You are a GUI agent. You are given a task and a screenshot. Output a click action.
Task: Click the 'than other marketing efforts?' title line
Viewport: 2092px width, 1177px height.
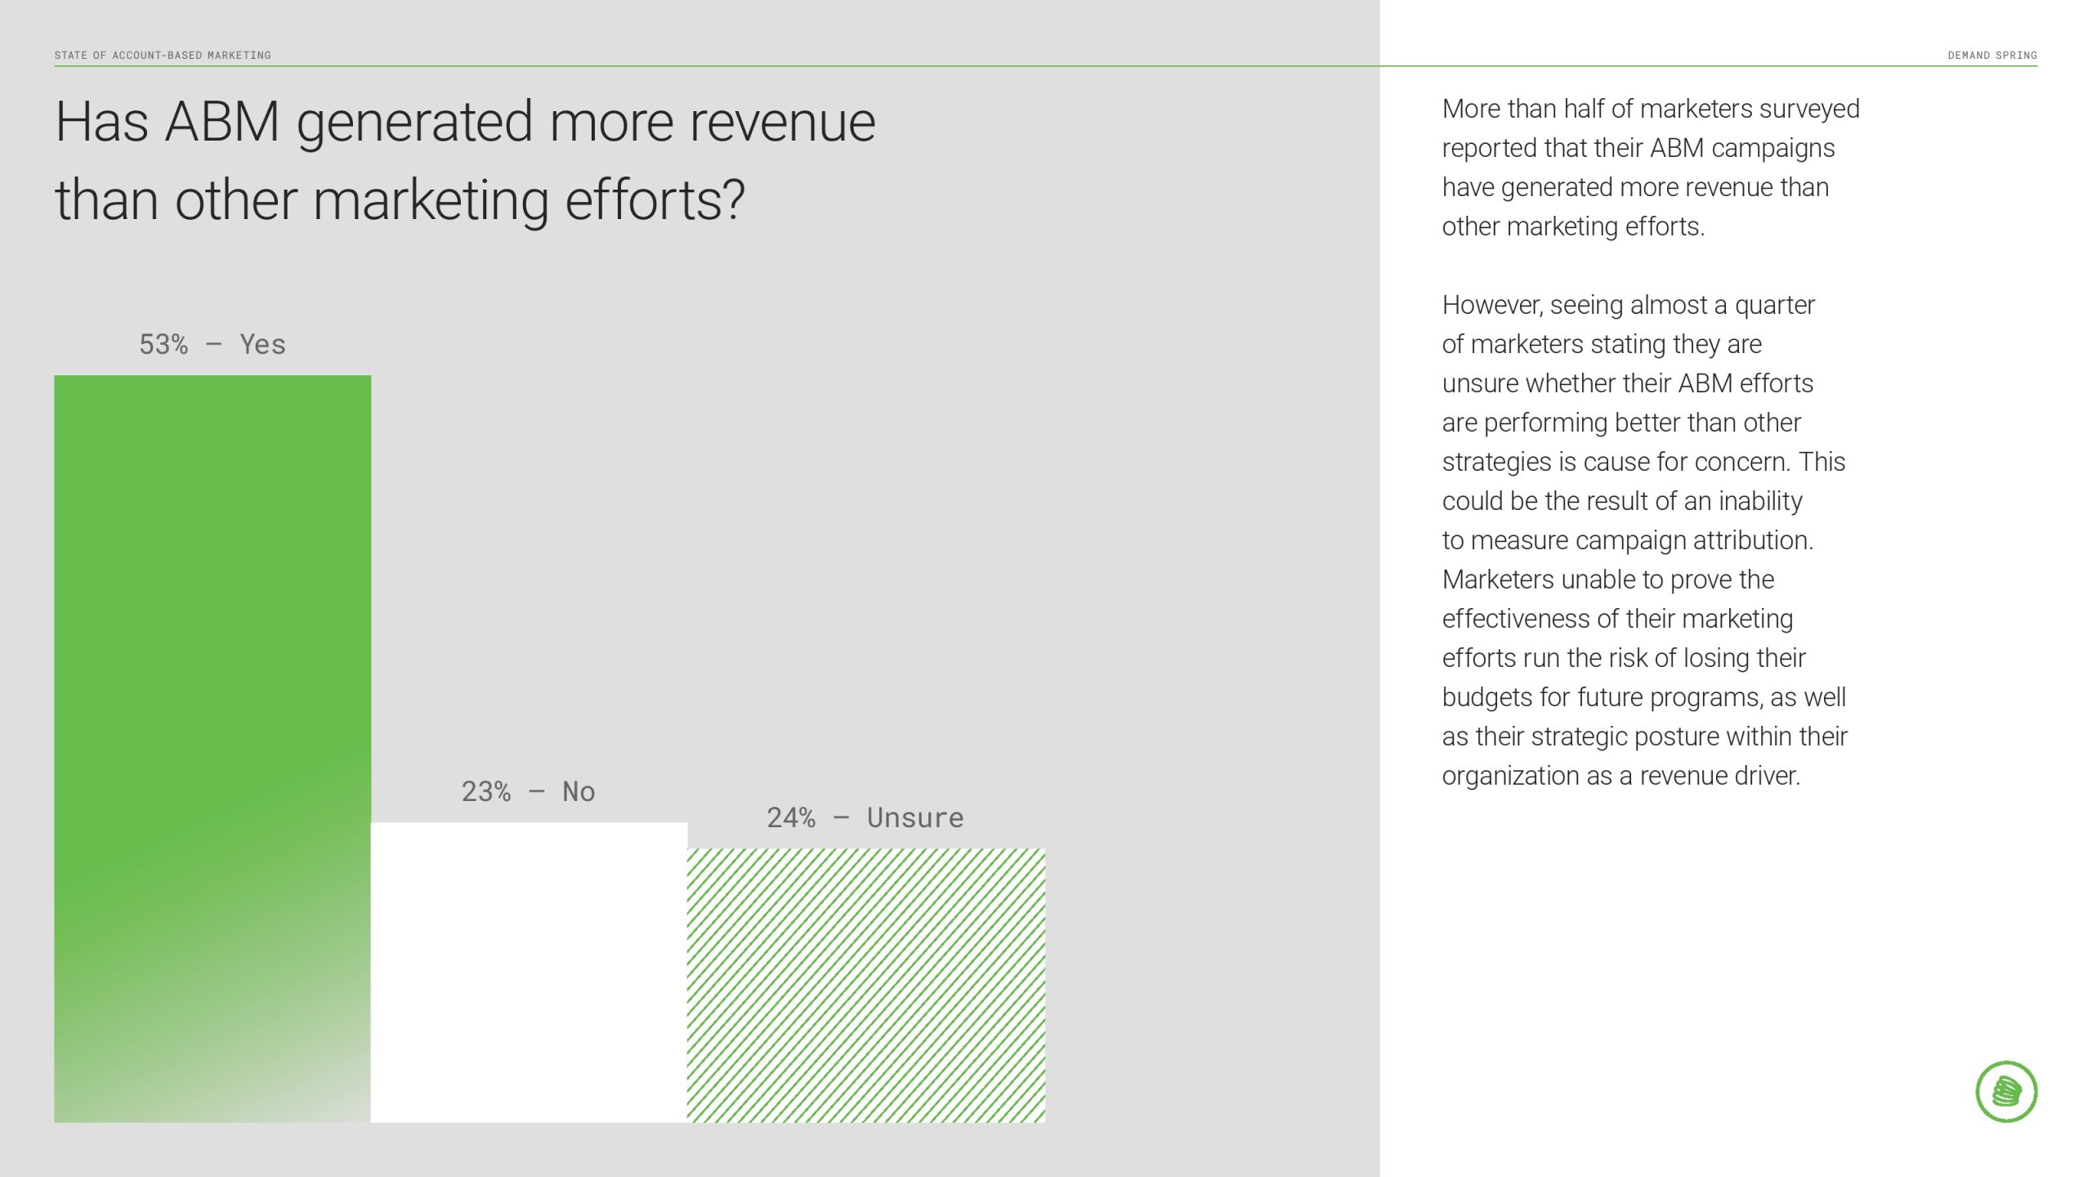[x=400, y=201]
